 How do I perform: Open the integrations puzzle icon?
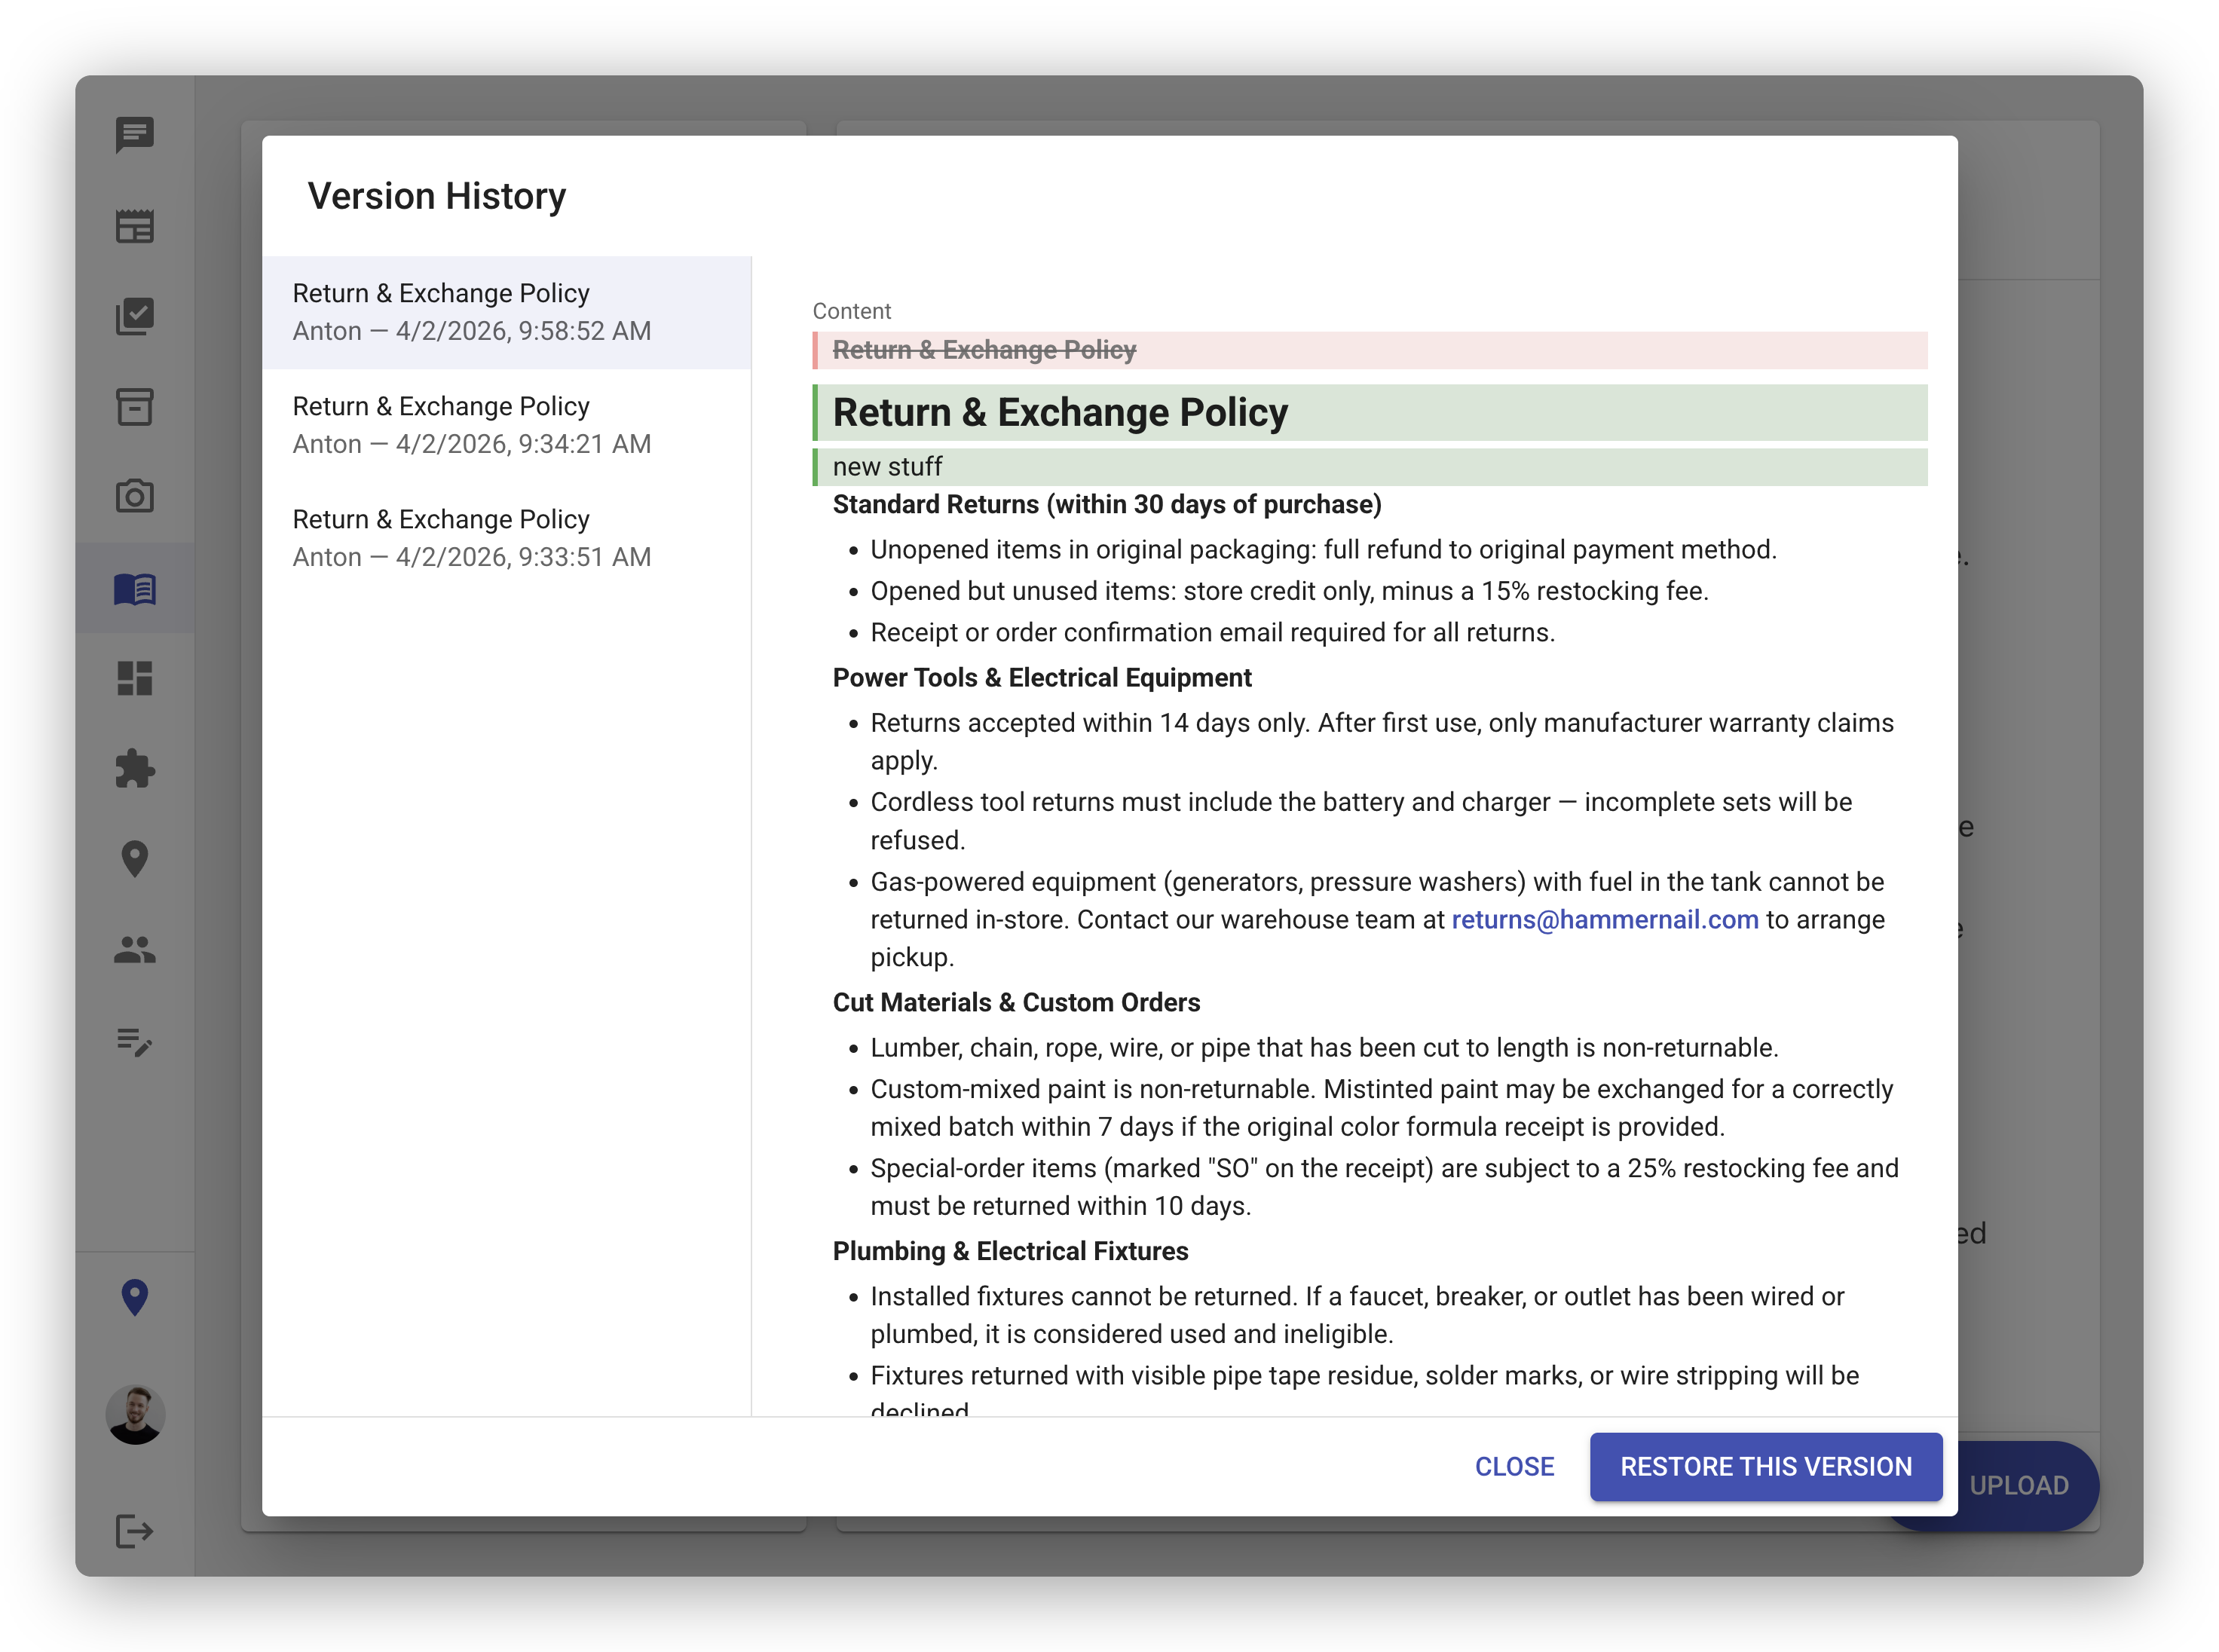coord(135,769)
